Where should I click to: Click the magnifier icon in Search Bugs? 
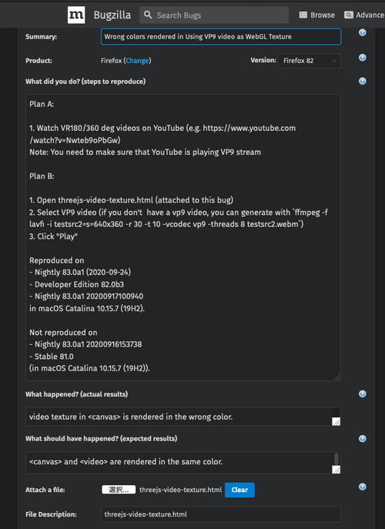(x=148, y=15)
